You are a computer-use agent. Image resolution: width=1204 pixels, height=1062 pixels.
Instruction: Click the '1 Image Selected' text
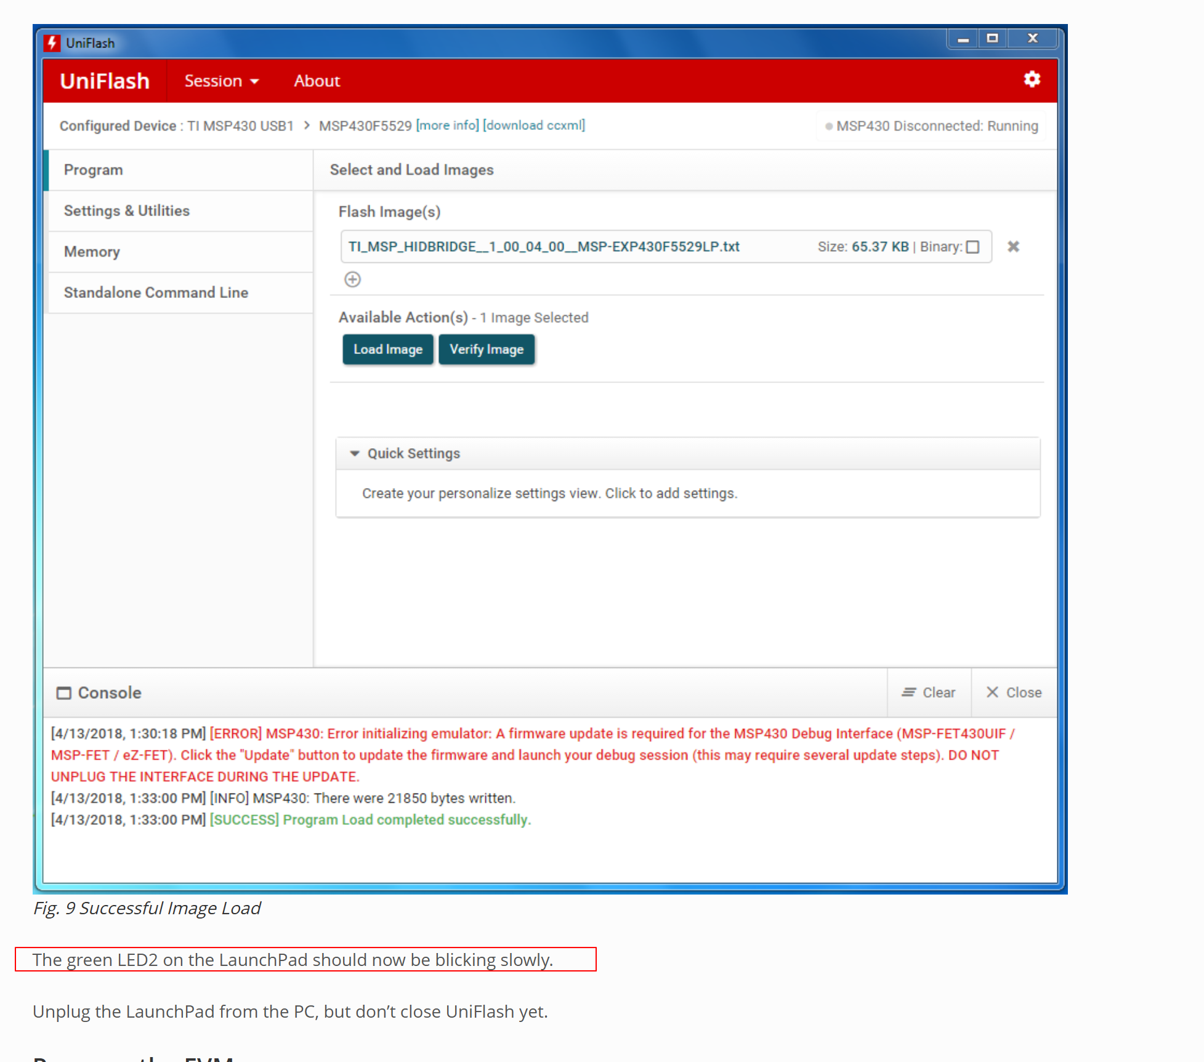pos(534,318)
